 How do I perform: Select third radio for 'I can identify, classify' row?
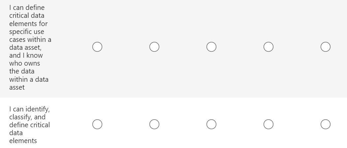(x=211, y=124)
